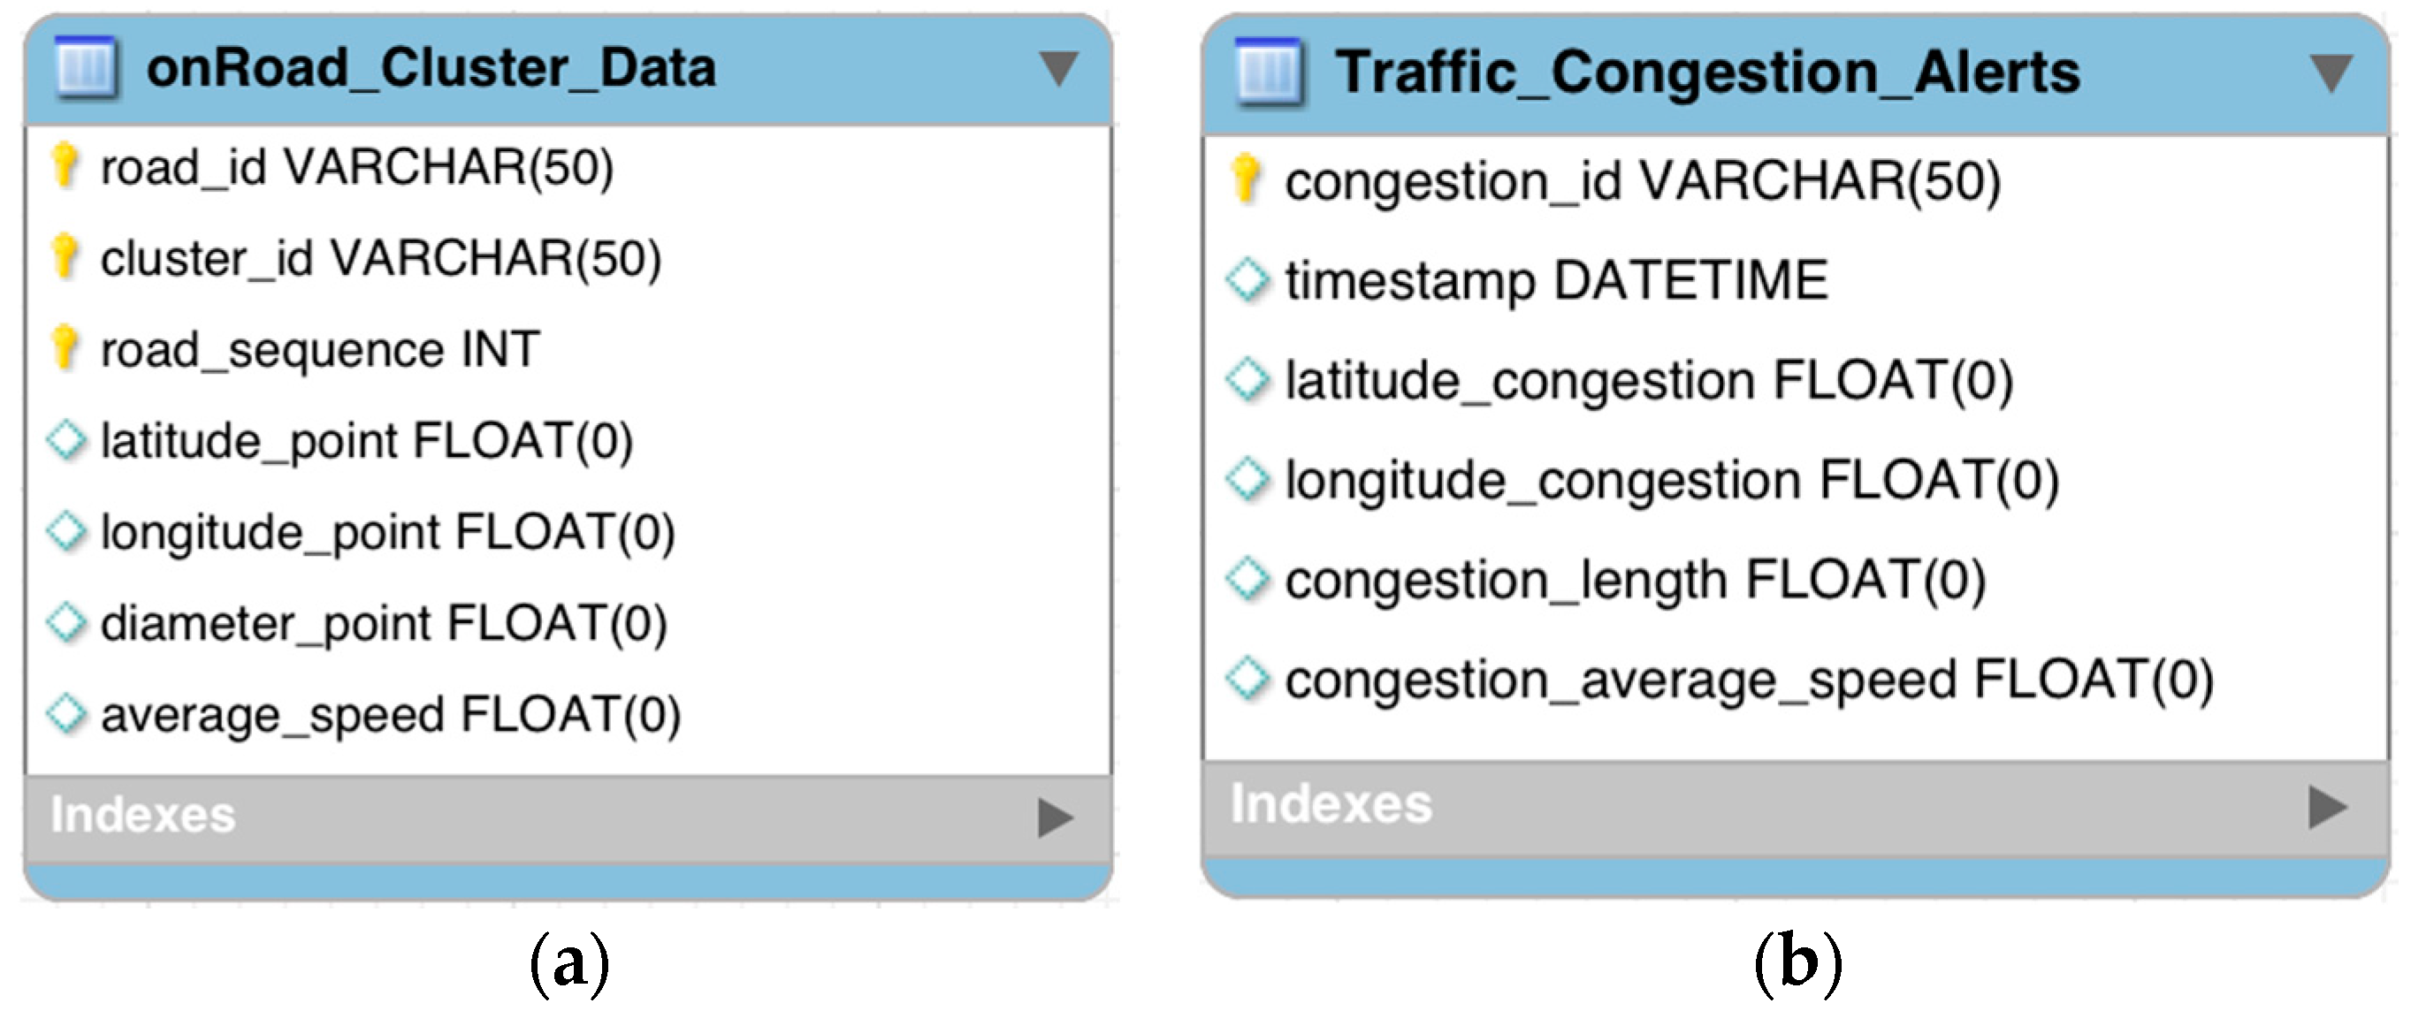Select the longitude_point FLOAT(0) column
Image resolution: width=2411 pixels, height=1011 pixels.
tap(387, 532)
